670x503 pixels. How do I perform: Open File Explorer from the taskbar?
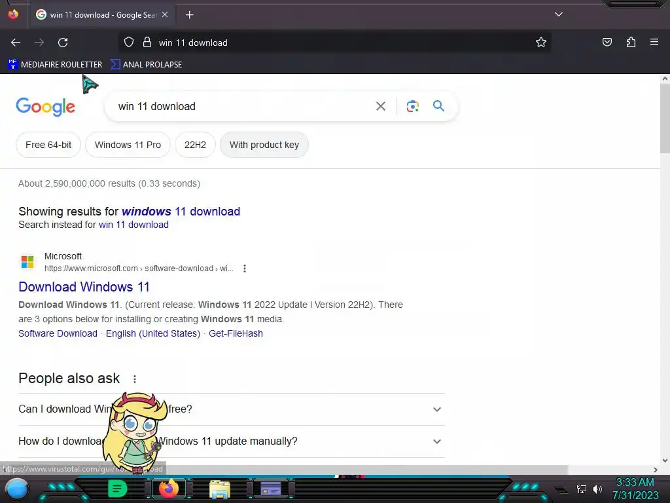click(220, 489)
